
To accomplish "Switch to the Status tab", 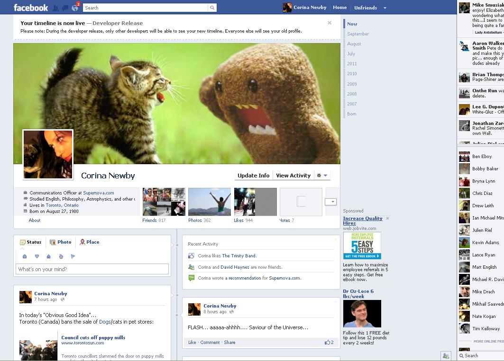I will click(31, 242).
